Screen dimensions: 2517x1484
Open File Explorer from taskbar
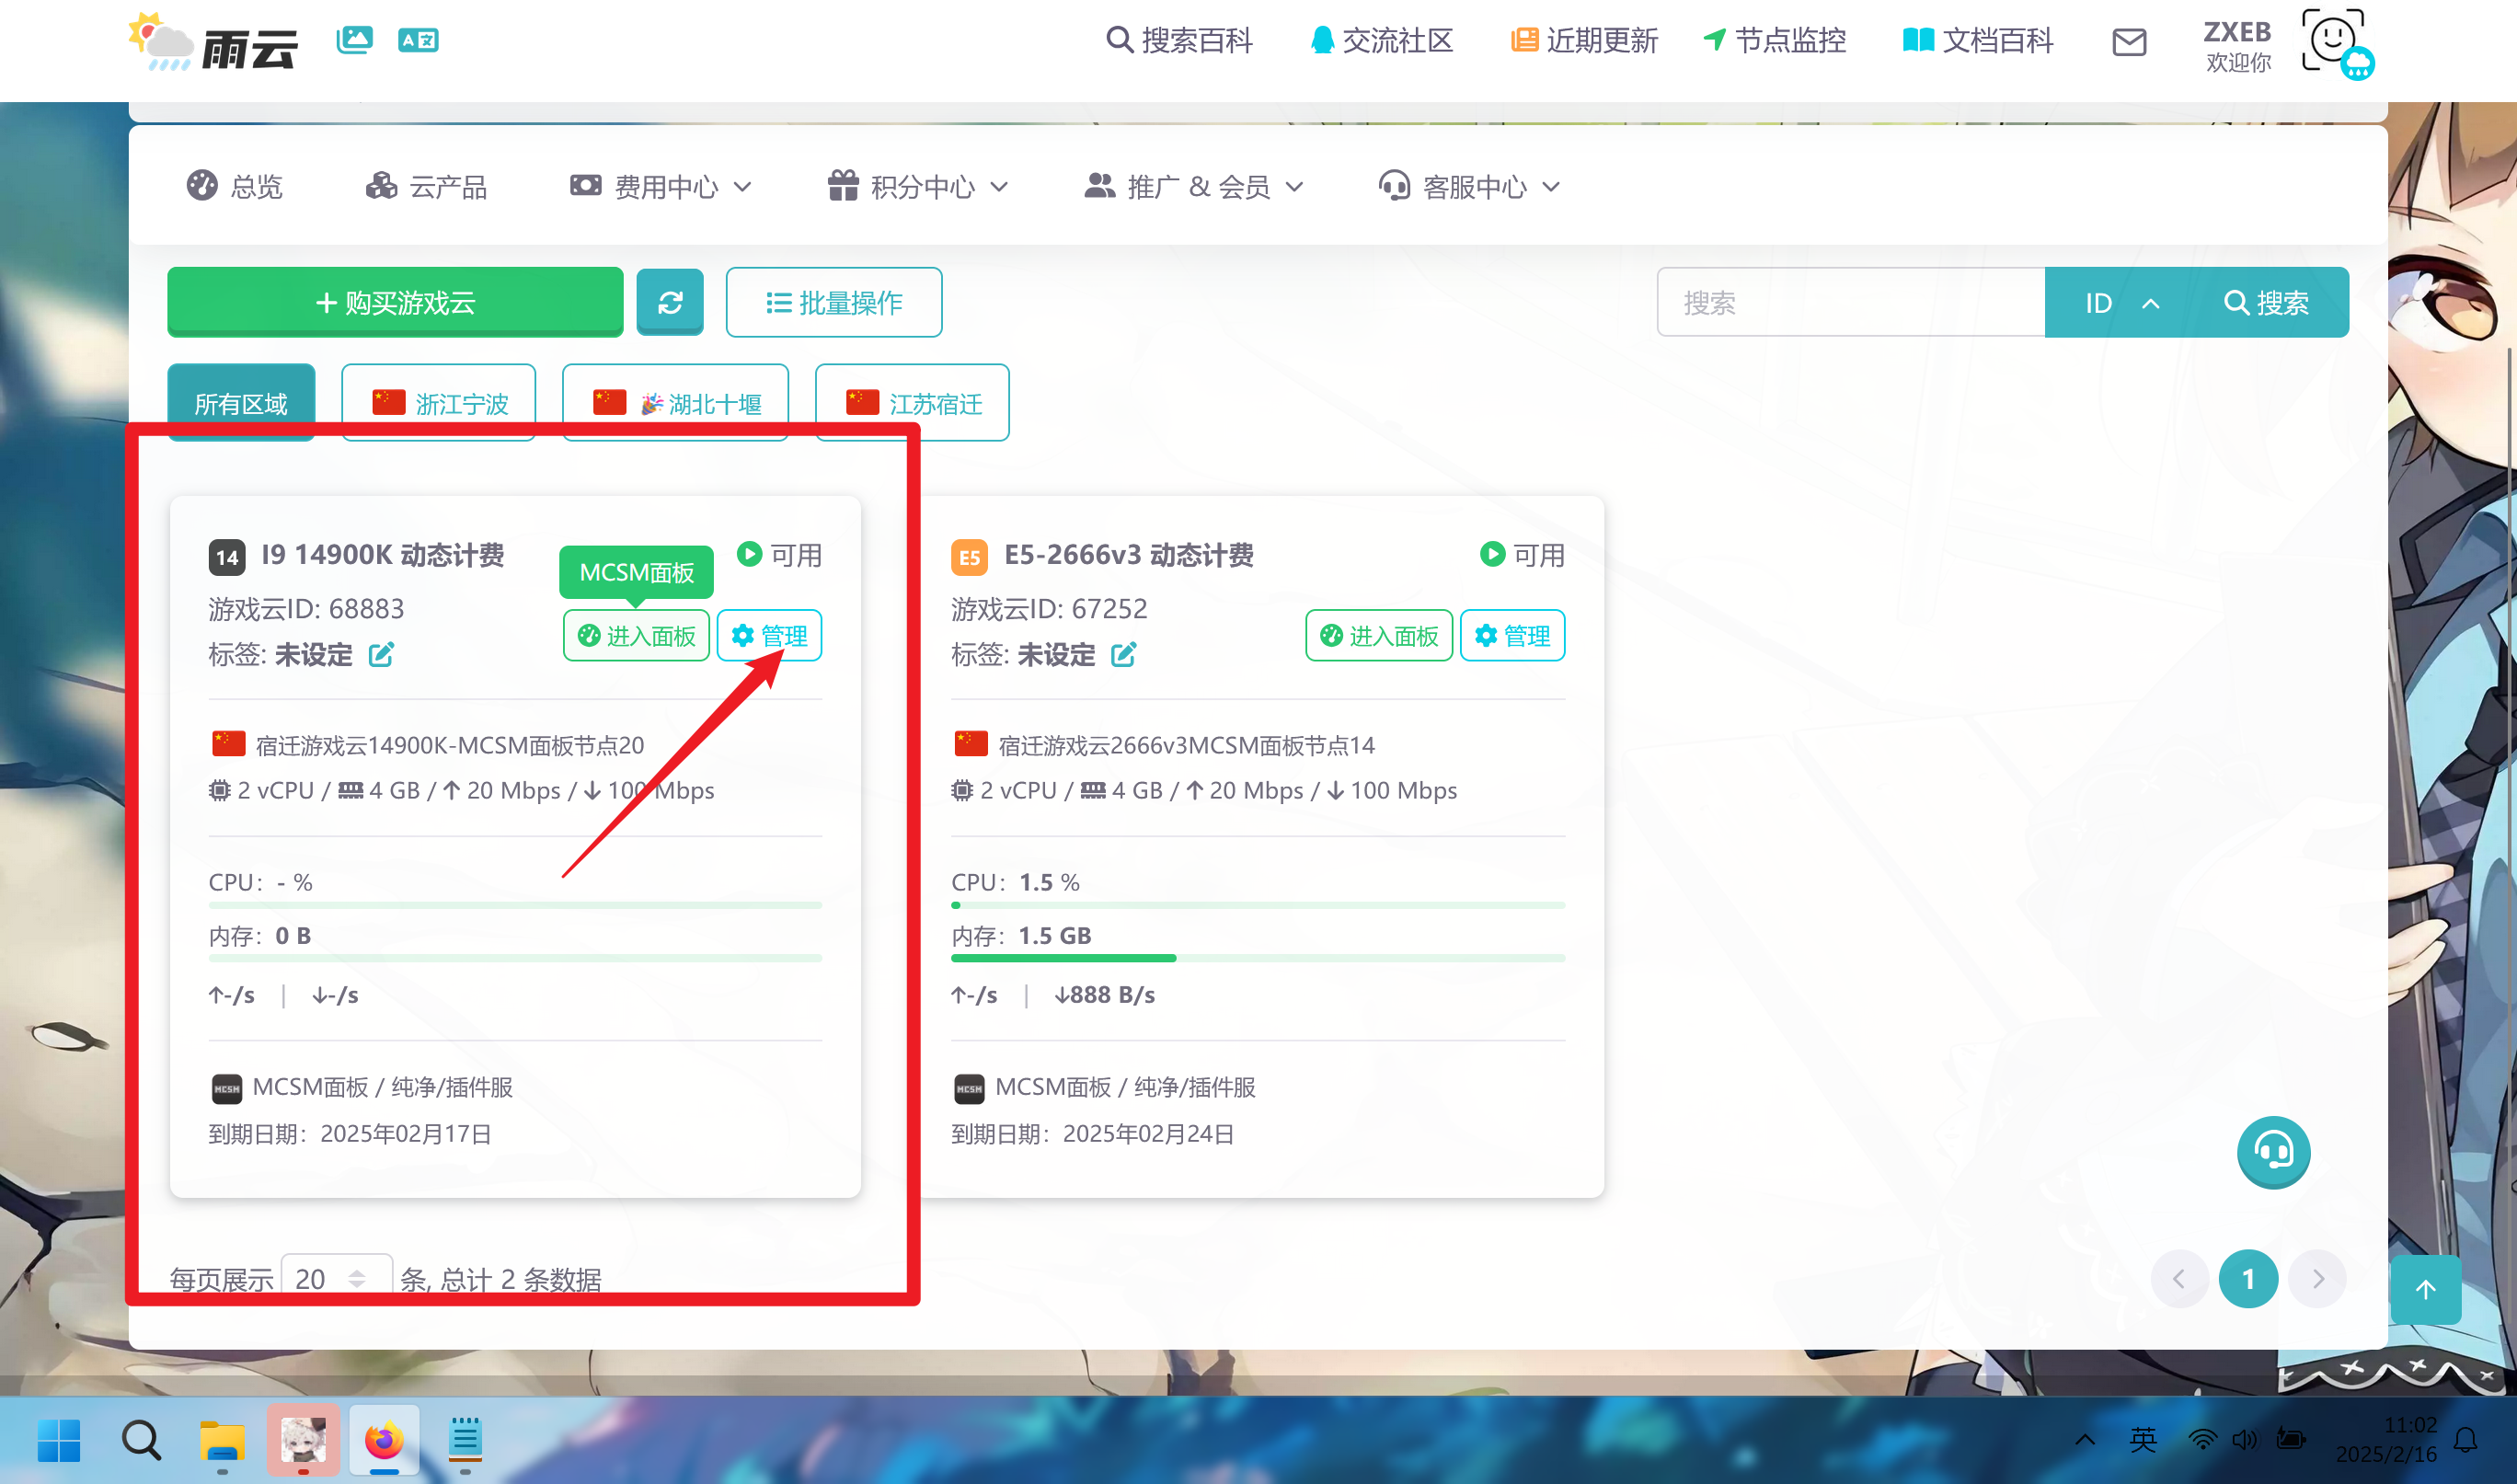point(222,1441)
